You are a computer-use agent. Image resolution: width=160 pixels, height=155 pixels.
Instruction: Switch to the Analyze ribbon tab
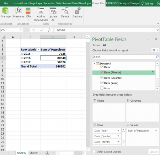(124, 3)
